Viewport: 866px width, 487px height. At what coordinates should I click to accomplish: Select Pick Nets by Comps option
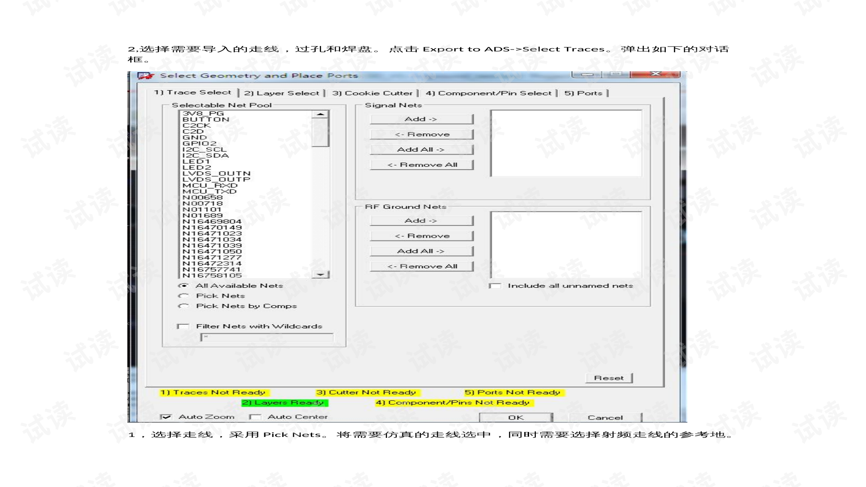184,306
